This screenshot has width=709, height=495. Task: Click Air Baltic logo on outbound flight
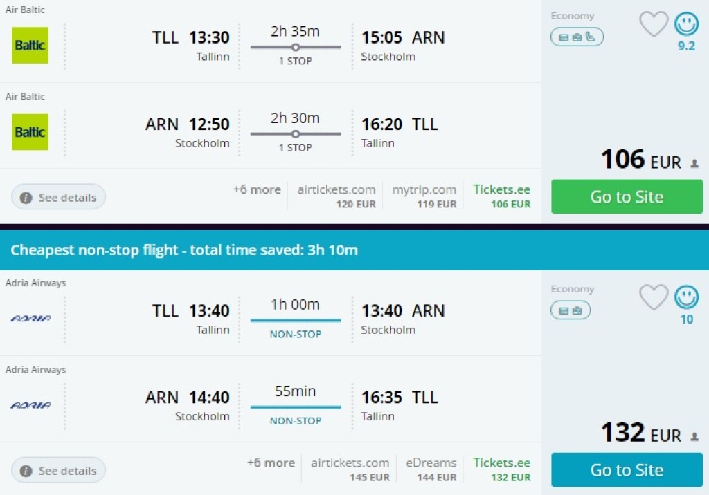(30, 46)
